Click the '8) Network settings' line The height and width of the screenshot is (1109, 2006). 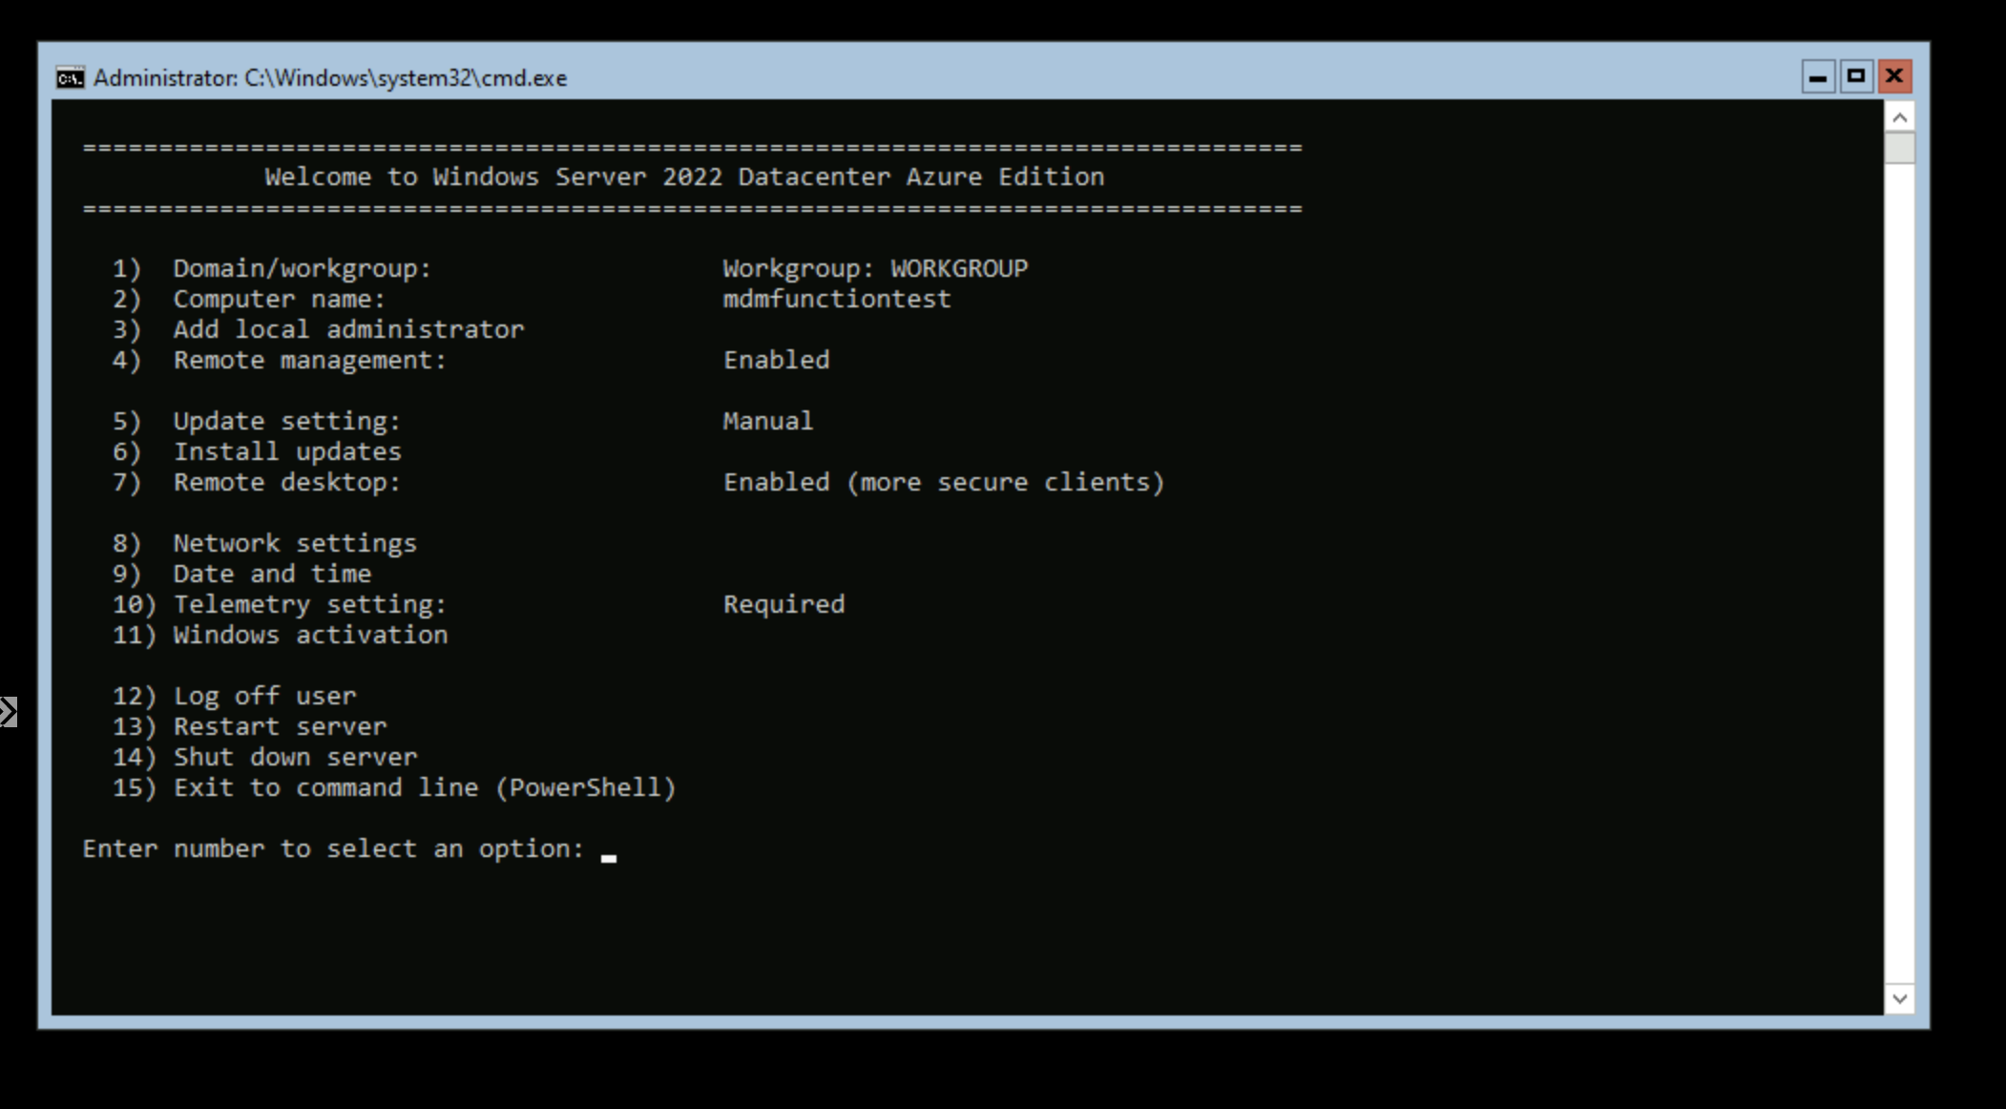[264, 544]
